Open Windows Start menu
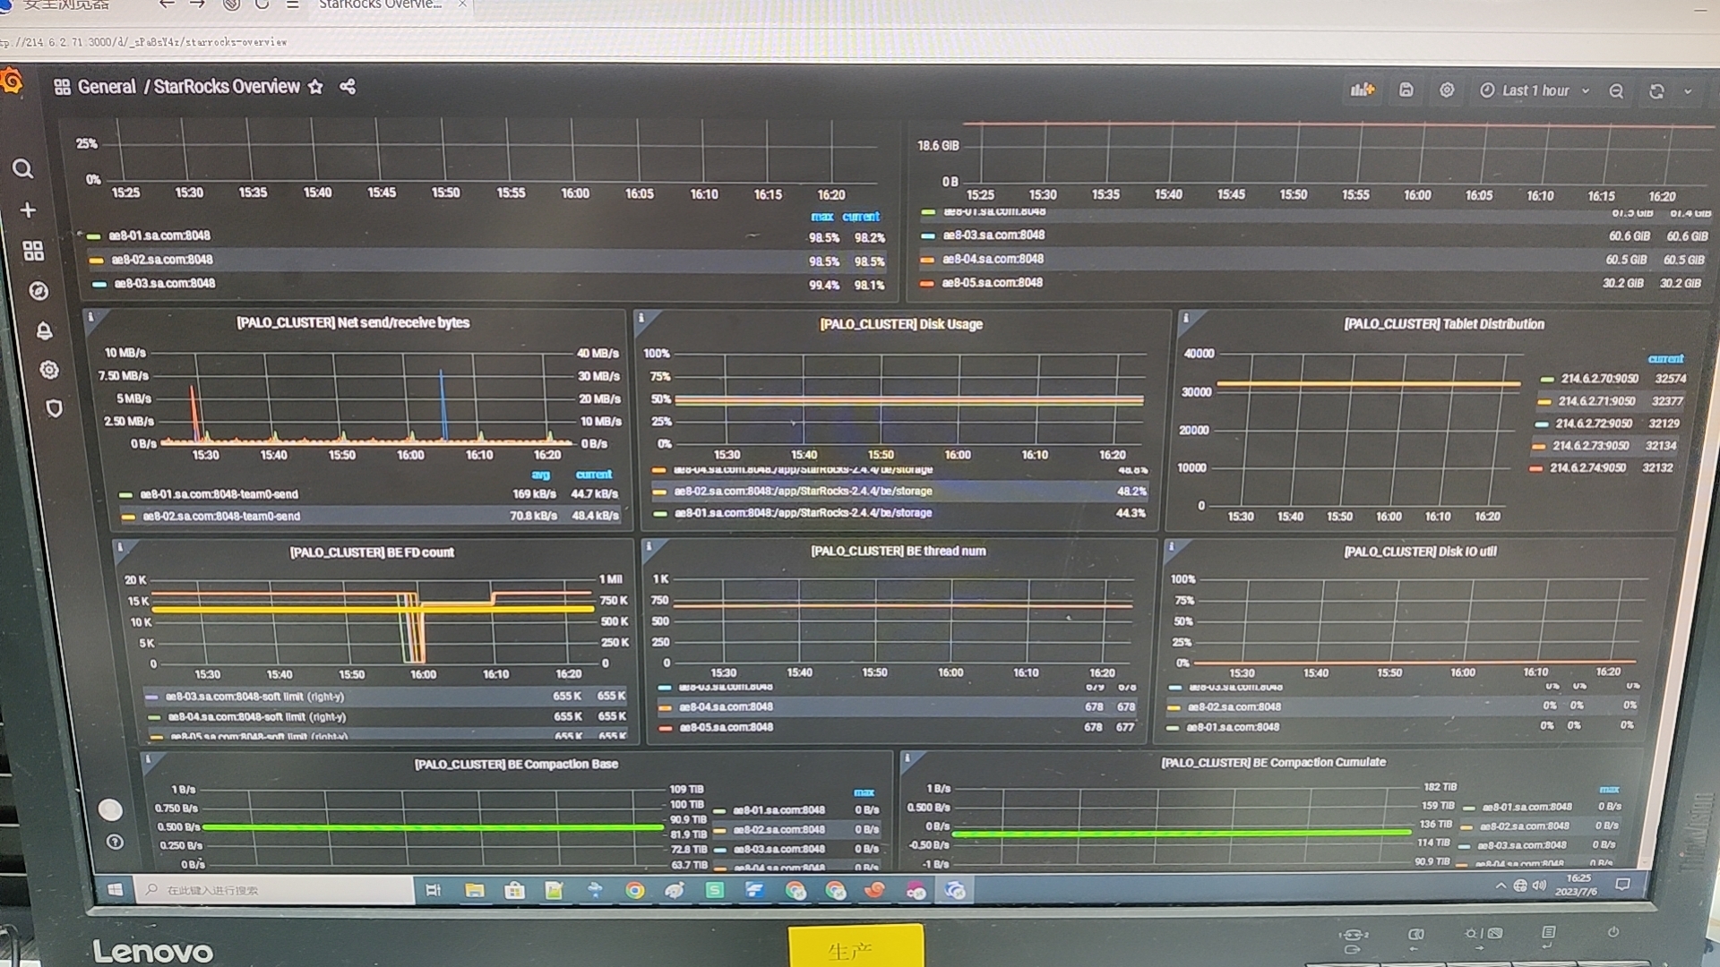Screen dimensions: 1720x967 pos(115,890)
